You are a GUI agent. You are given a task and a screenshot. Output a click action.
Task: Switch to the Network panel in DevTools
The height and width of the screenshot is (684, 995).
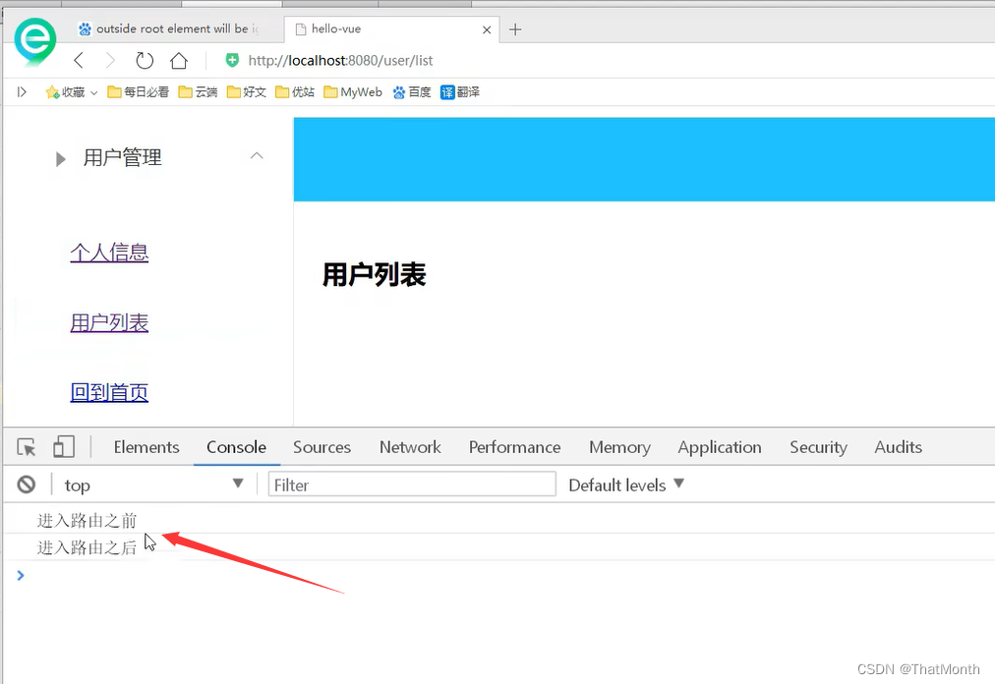pos(410,446)
